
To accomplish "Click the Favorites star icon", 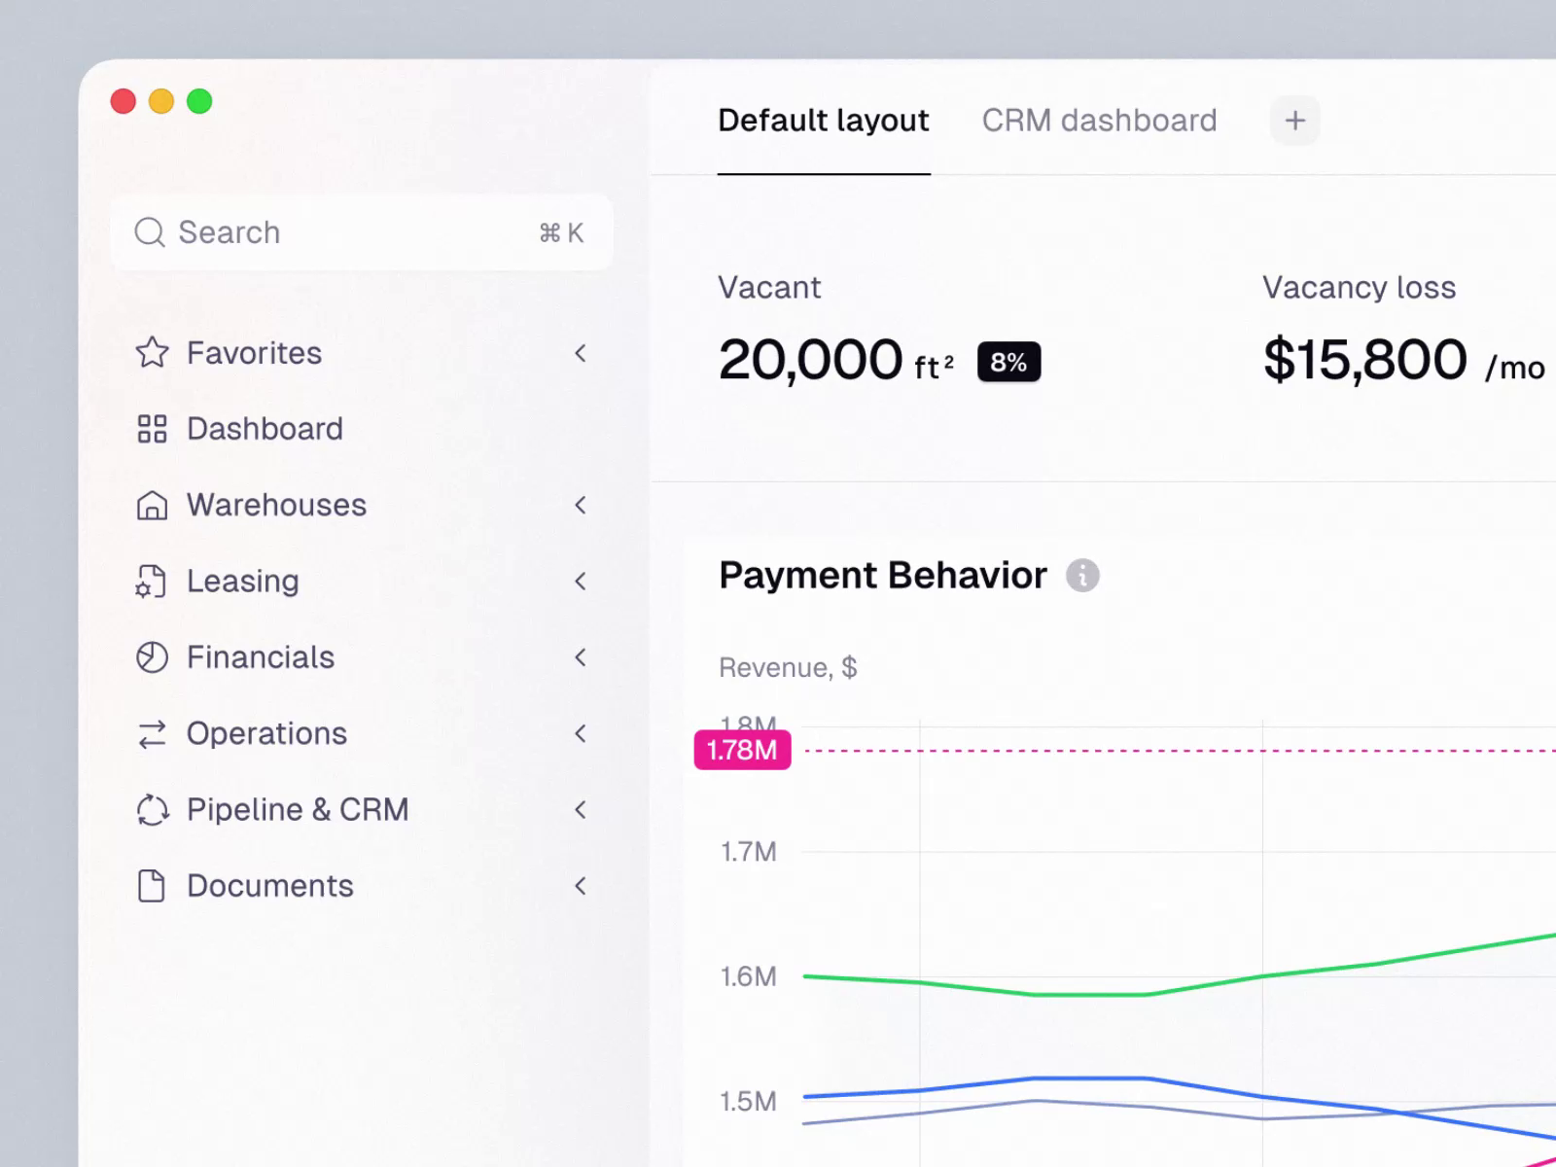I will [152, 353].
